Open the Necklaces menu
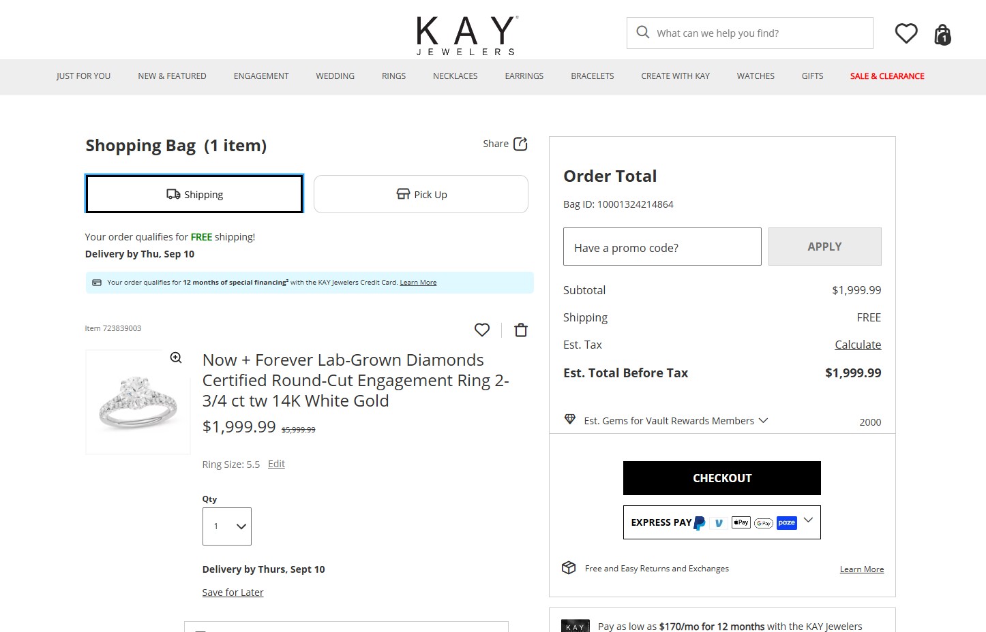Screen dimensions: 986x632 [455, 76]
